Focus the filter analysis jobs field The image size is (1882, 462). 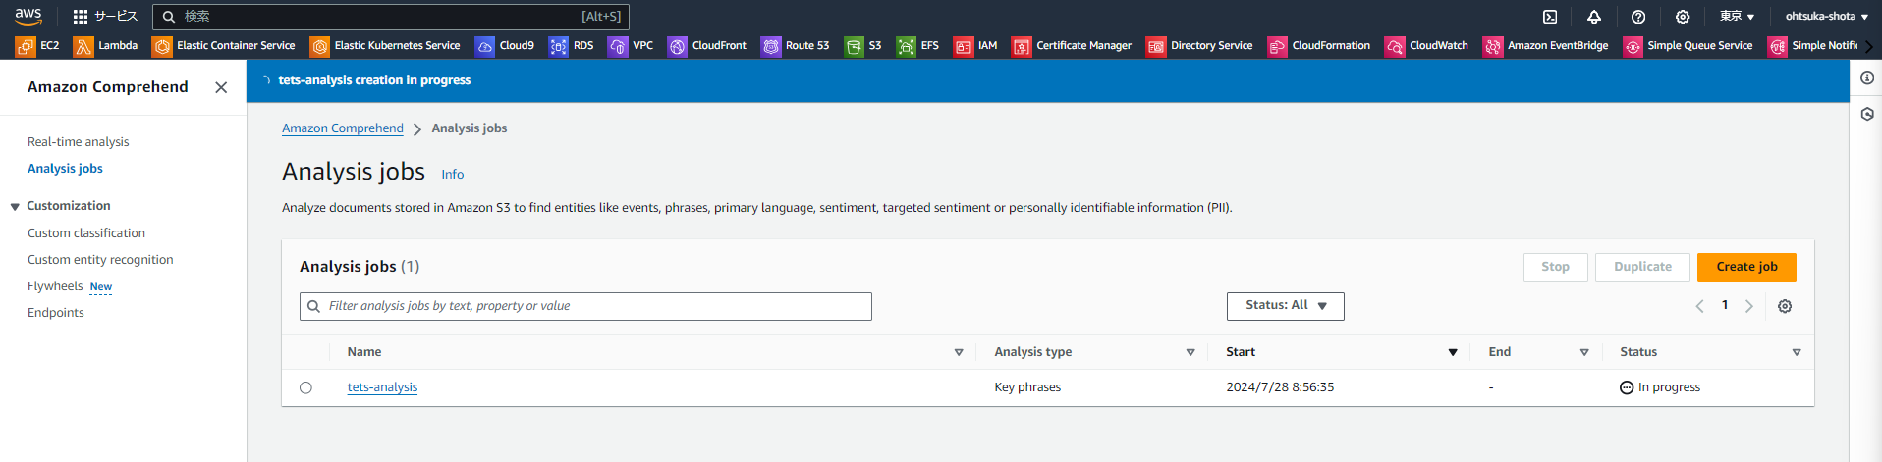(x=585, y=306)
